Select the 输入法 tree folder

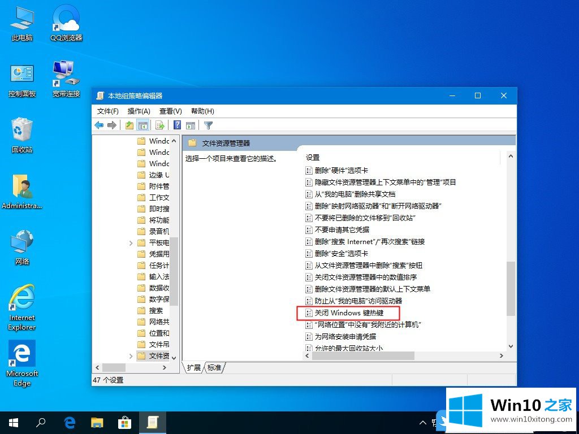[x=154, y=277]
